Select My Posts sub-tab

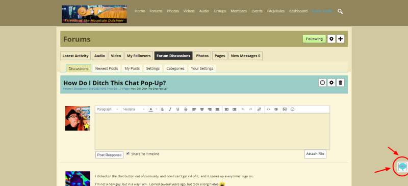132,68
